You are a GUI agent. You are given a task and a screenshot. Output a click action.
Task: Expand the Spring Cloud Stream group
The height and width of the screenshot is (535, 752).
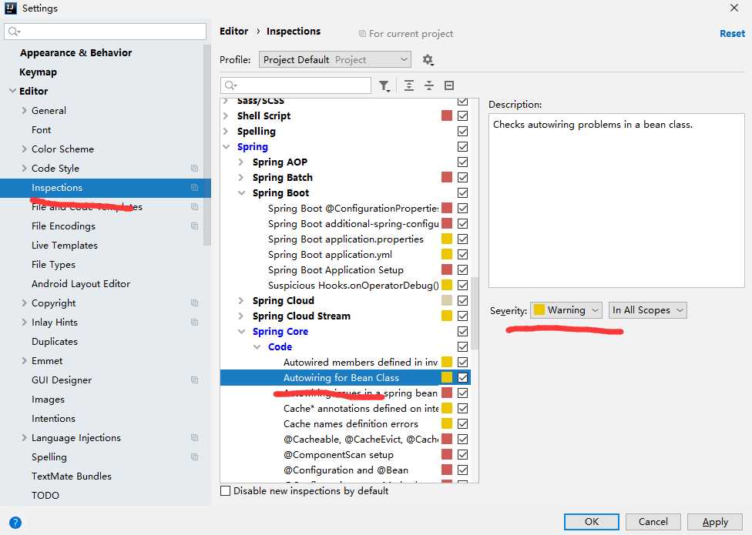coord(241,316)
